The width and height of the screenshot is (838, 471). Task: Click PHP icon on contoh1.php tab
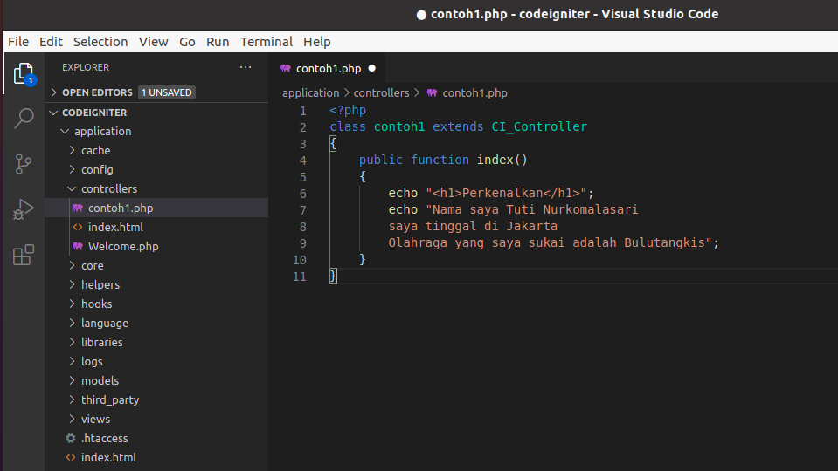click(286, 68)
